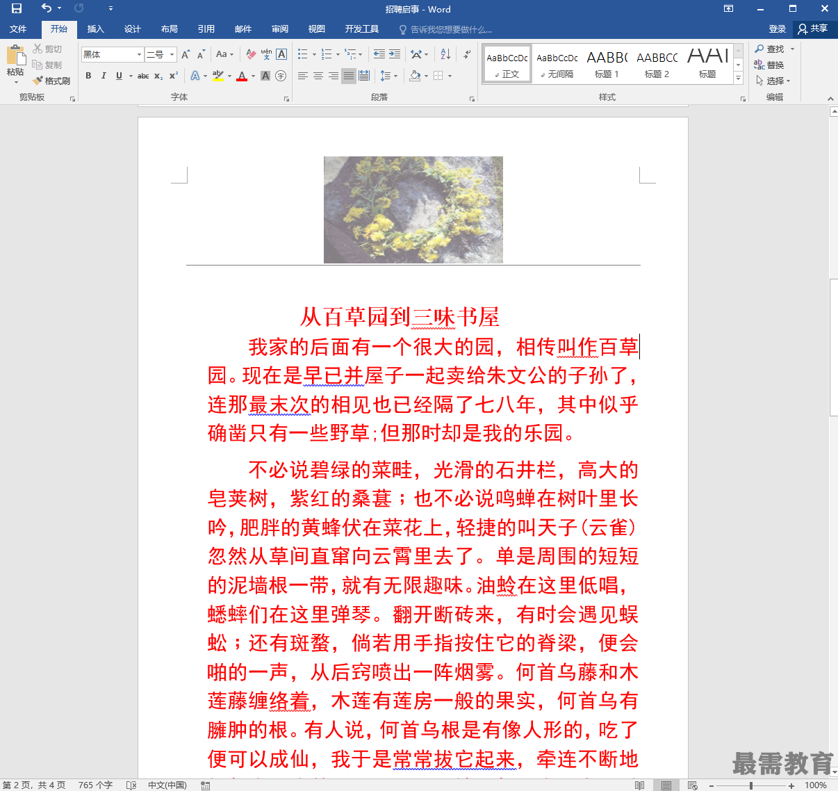Click the increase indent icon
838x791 pixels.
[x=395, y=54]
